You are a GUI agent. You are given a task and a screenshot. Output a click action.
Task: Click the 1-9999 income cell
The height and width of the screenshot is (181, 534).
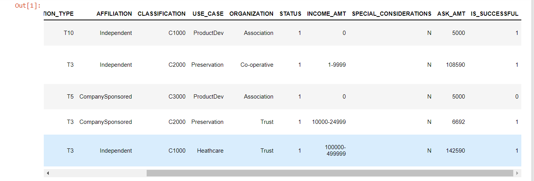[337, 65]
